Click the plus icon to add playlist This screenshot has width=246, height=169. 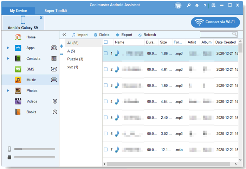(61, 46)
